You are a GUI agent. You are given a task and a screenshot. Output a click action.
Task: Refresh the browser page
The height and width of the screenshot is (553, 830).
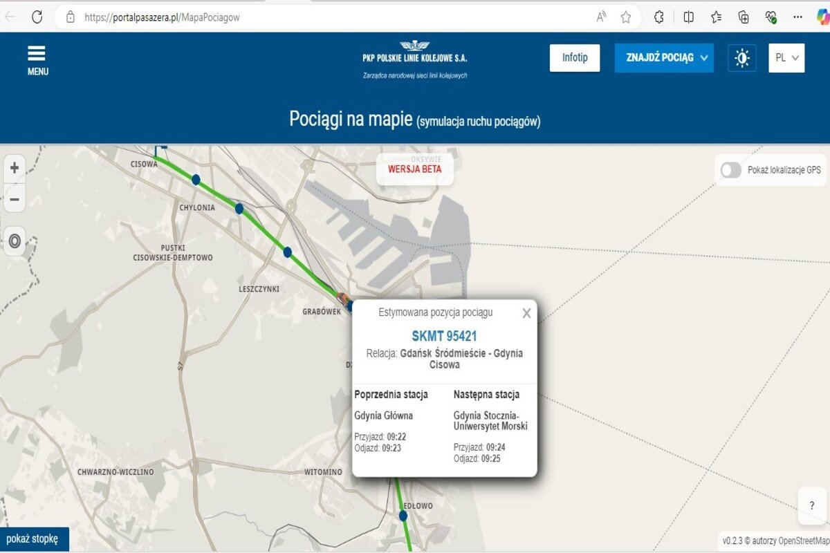(37, 17)
